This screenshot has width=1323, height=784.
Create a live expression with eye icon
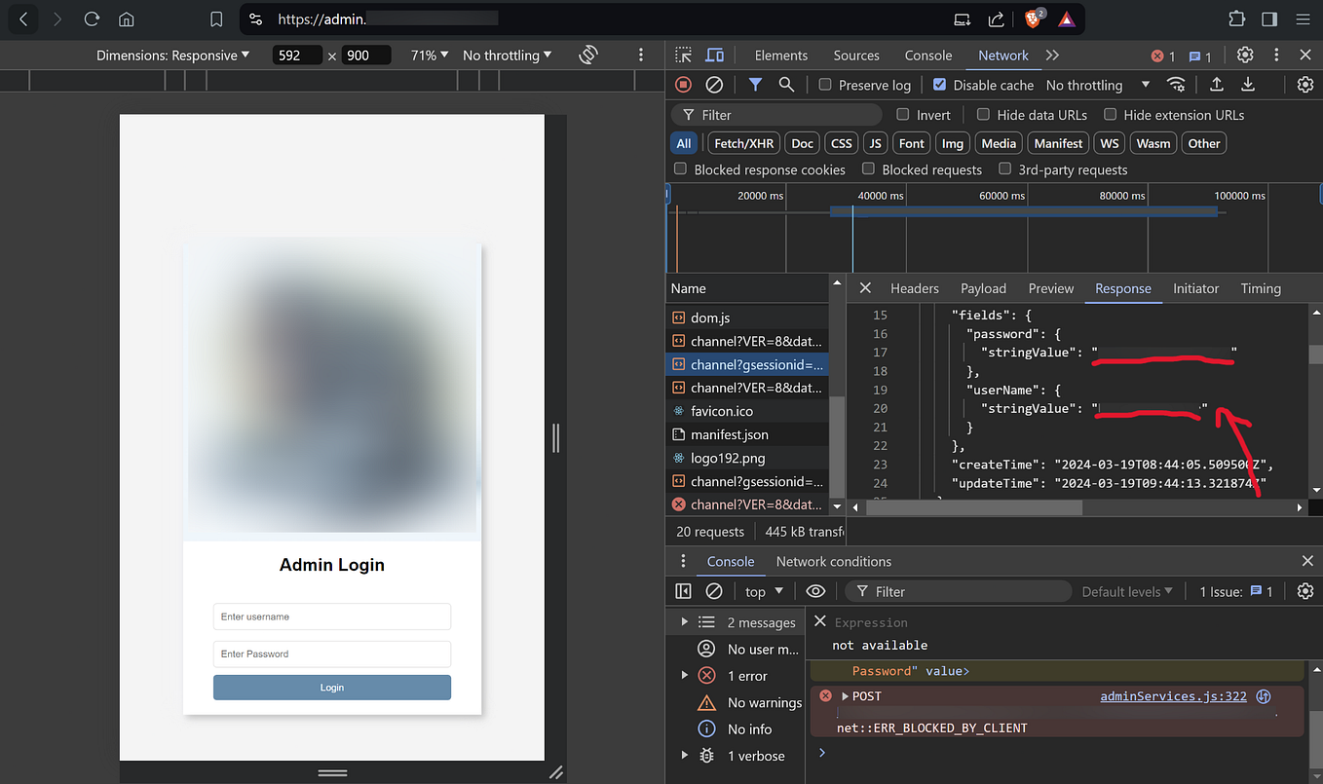[815, 591]
